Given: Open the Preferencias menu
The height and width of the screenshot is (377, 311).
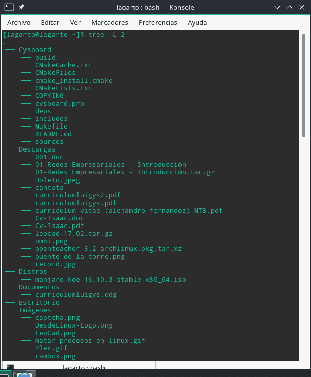Looking at the screenshot, I should coord(158,22).
